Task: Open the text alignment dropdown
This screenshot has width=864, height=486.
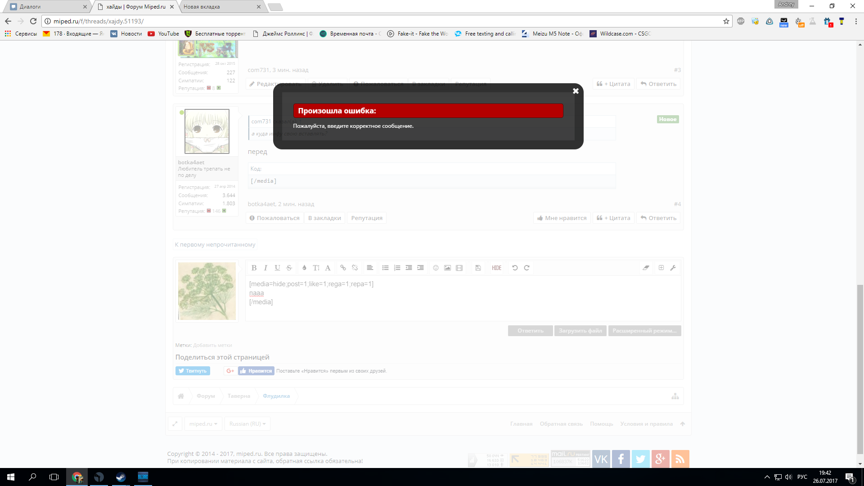Action: 370,268
